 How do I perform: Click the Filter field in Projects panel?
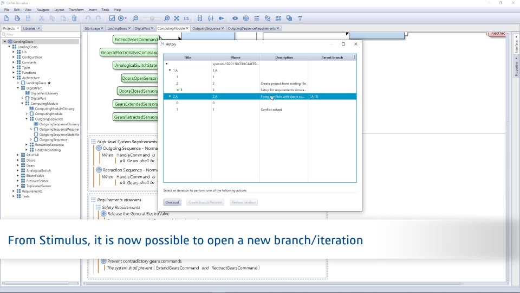pos(41,35)
